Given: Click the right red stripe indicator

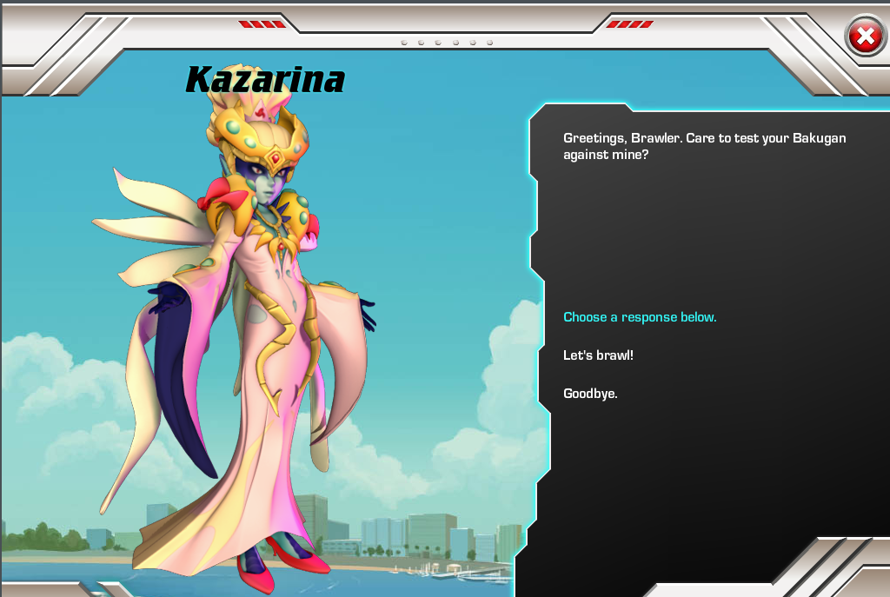Looking at the screenshot, I should point(629,24).
